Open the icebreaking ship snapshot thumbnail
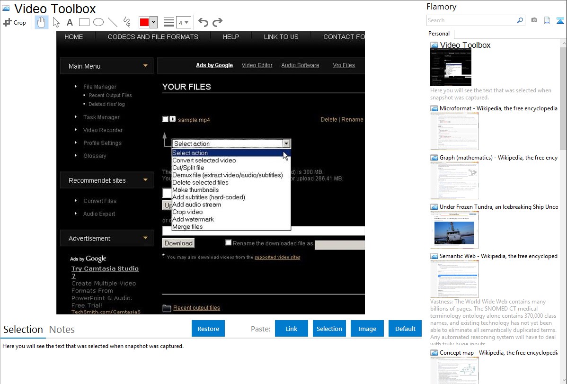567x384 pixels. pyautogui.click(x=454, y=230)
